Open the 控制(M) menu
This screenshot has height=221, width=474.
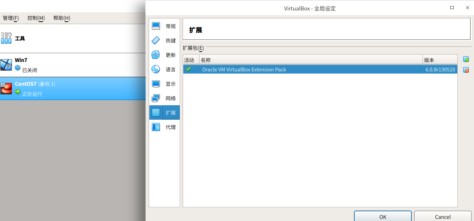pyautogui.click(x=36, y=18)
